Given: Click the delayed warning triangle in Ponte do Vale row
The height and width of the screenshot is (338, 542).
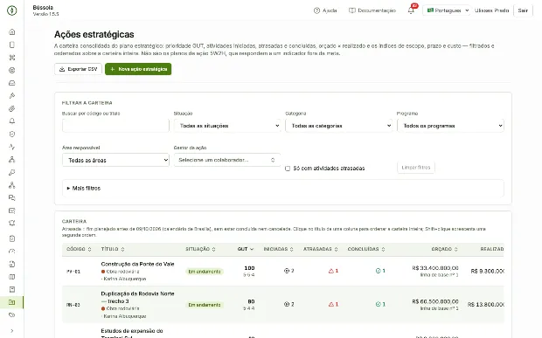Looking at the screenshot, I should [331, 271].
